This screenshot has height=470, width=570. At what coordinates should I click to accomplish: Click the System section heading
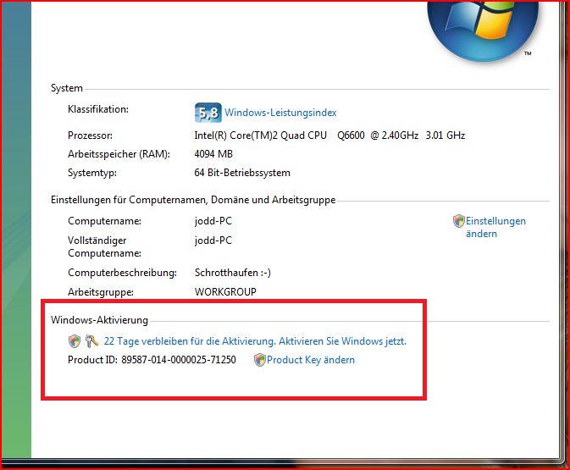67,88
